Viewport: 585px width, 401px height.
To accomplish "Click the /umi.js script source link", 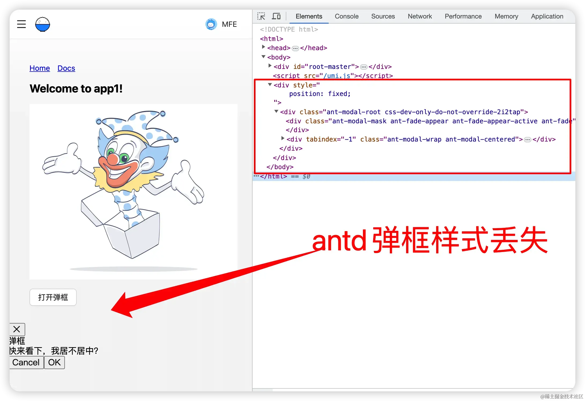I will point(337,76).
